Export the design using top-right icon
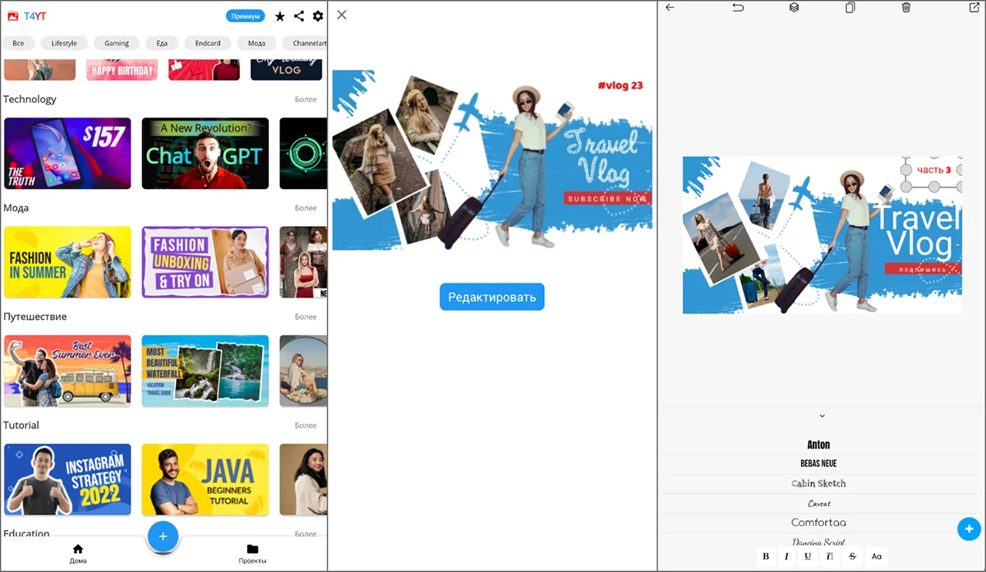 point(974,7)
